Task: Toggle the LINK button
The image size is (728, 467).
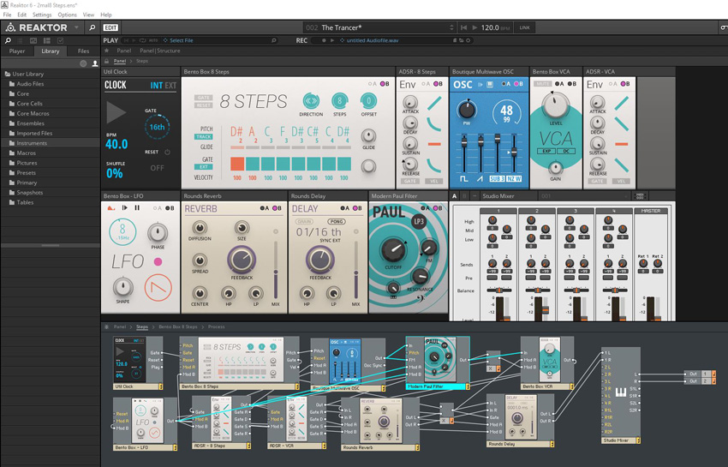Action: tap(524, 28)
